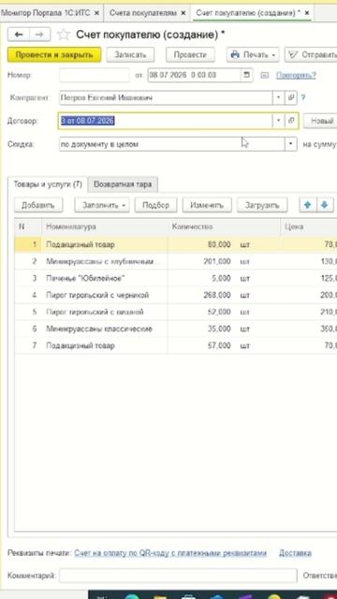Viewport: 337px width, 599px height.
Task: Move the selected row down with the down arrow
Action: tap(325, 205)
